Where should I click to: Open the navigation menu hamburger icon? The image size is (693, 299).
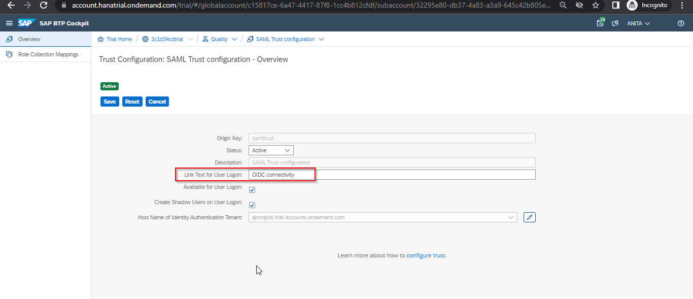tap(9, 23)
